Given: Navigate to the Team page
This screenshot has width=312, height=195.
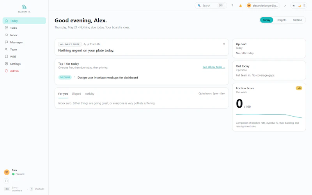Looking at the screenshot, I should click(x=24, y=50).
